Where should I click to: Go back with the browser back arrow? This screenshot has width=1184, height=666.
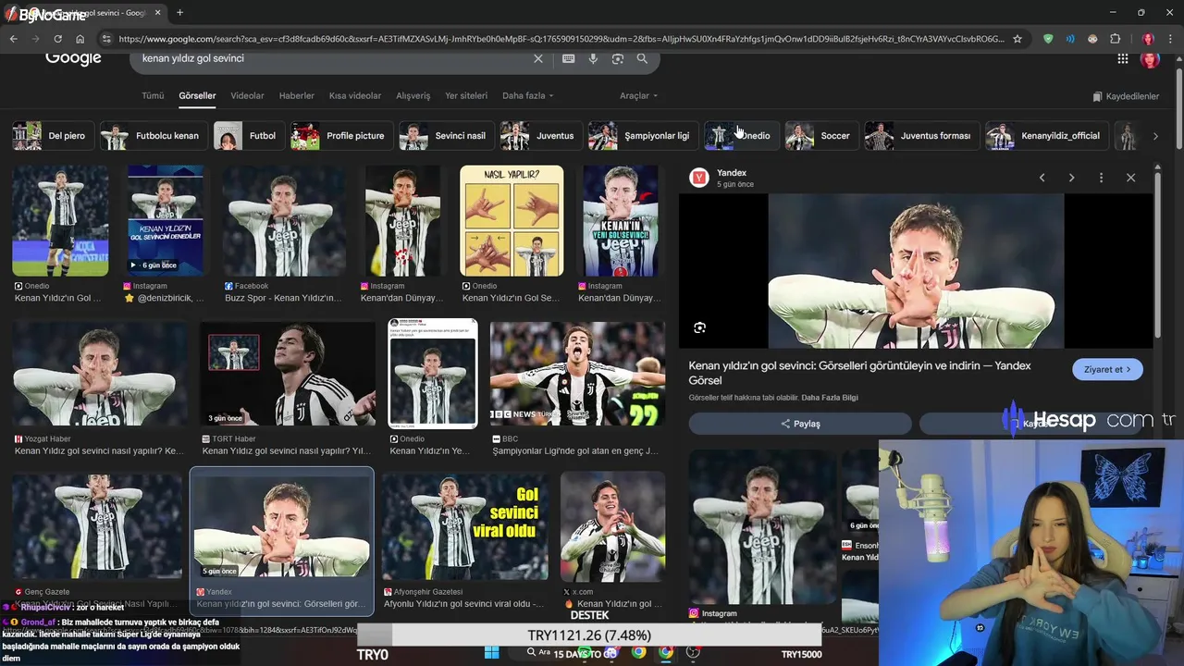coord(13,39)
